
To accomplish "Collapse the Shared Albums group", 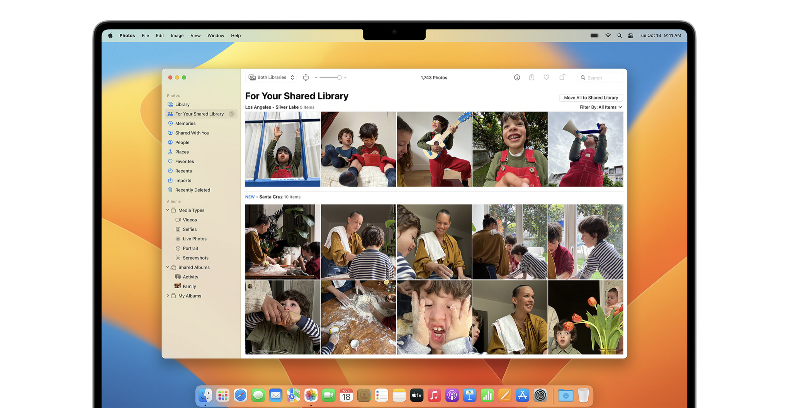I will coord(168,267).
